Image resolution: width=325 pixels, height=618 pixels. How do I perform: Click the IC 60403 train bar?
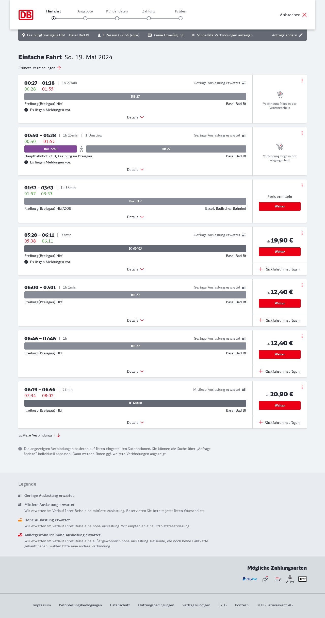click(135, 249)
